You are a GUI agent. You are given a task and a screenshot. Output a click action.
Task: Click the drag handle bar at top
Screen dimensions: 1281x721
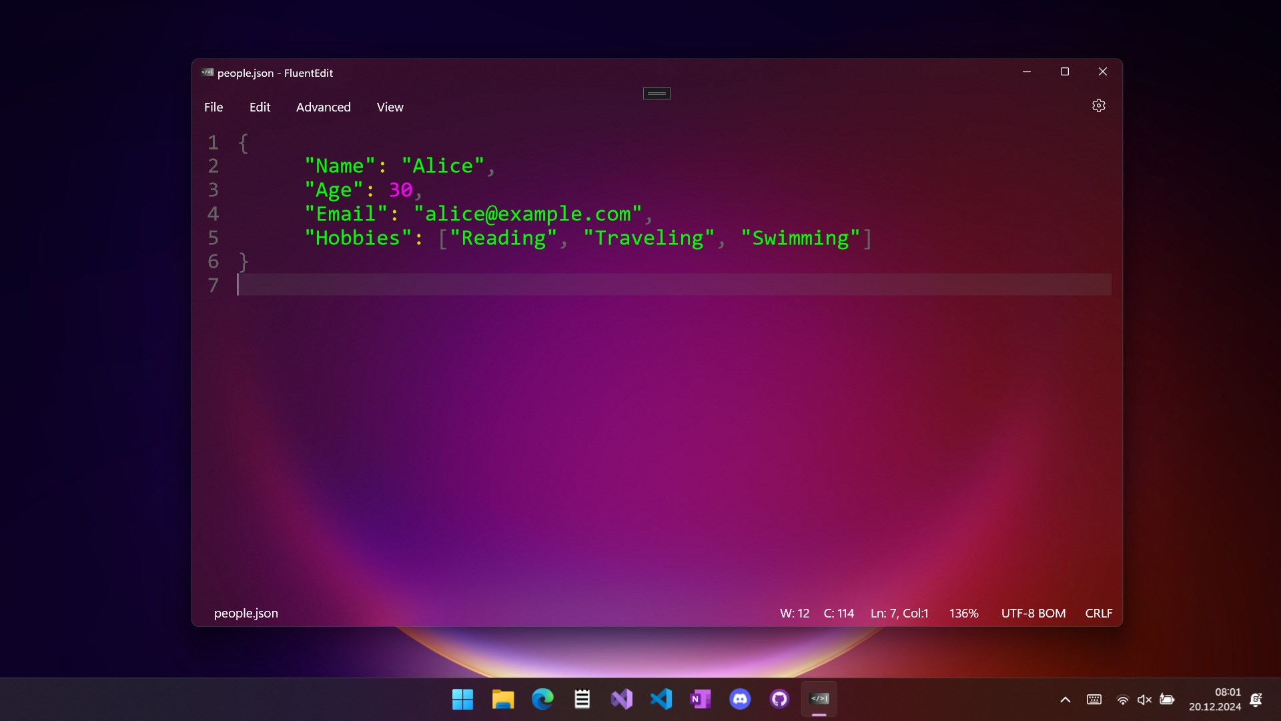point(657,93)
